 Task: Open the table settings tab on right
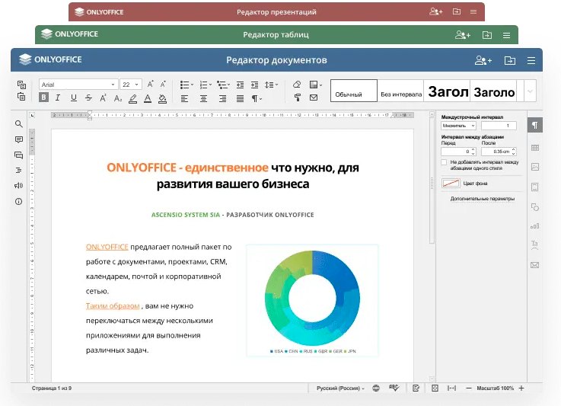pos(535,148)
